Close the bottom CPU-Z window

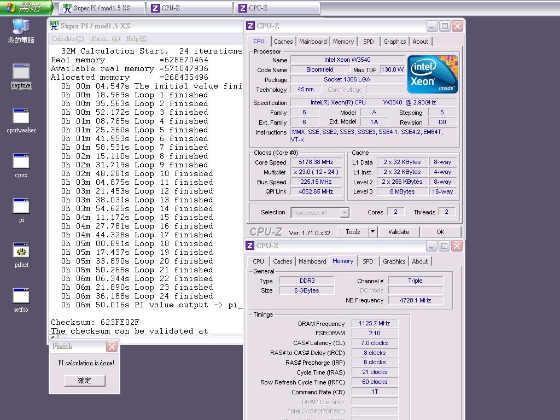[457, 246]
